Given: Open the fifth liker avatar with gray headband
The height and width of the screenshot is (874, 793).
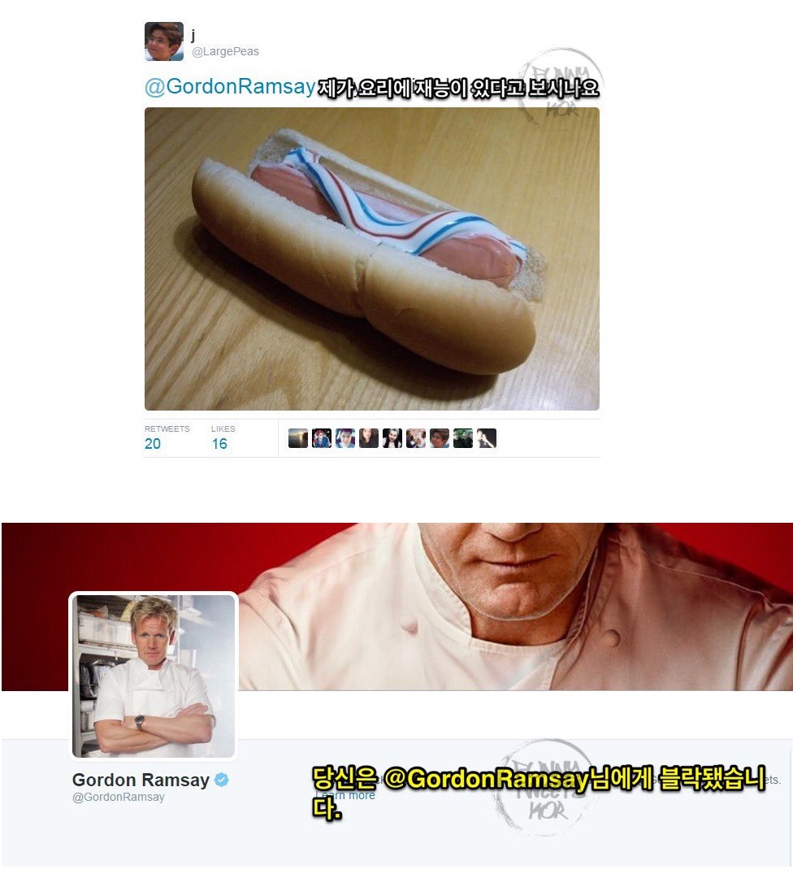Looking at the screenshot, I should [x=392, y=438].
